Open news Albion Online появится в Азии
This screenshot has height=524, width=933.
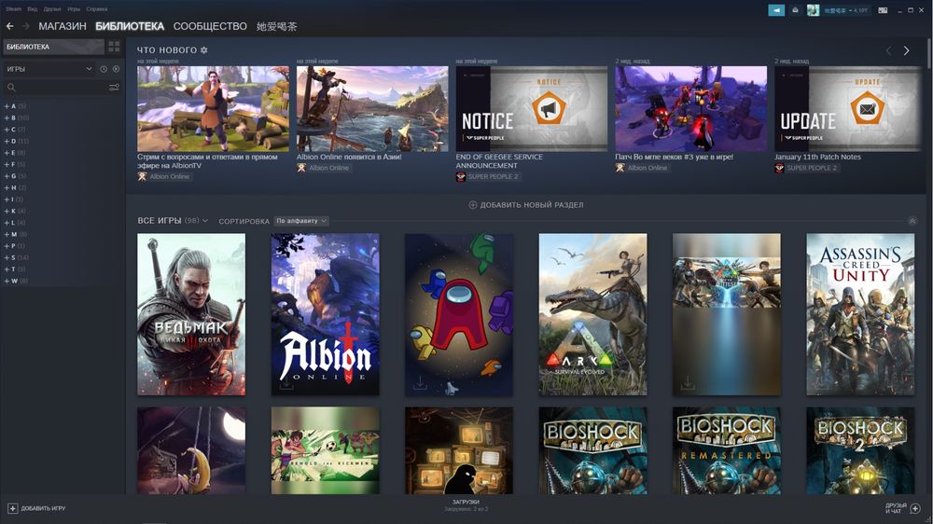click(349, 157)
